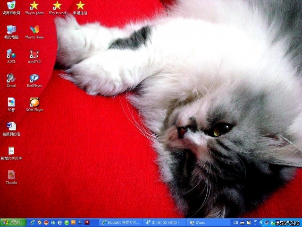
Task: Launch MSN Messenger from Quick Launch
Action: coord(53,223)
